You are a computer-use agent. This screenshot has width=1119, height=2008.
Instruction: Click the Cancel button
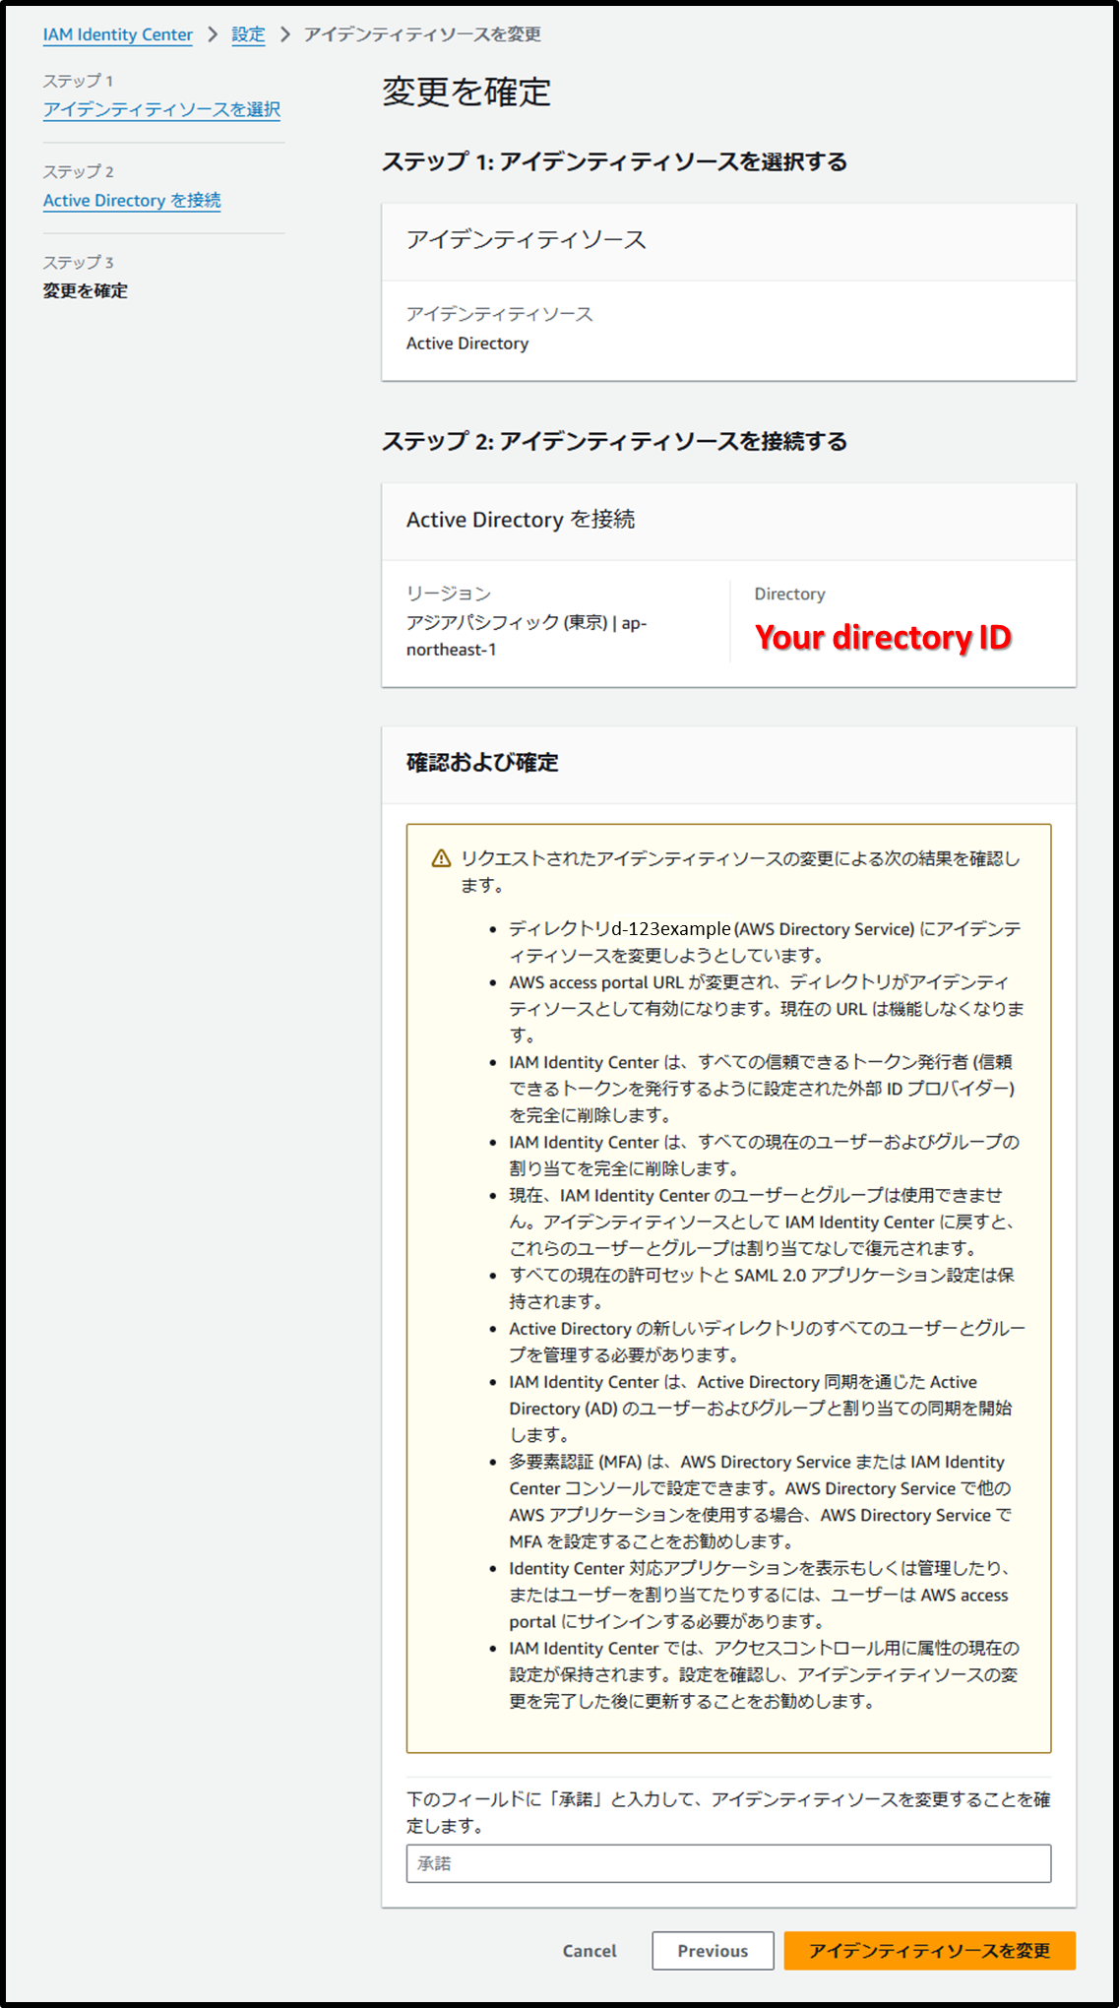tap(590, 1950)
